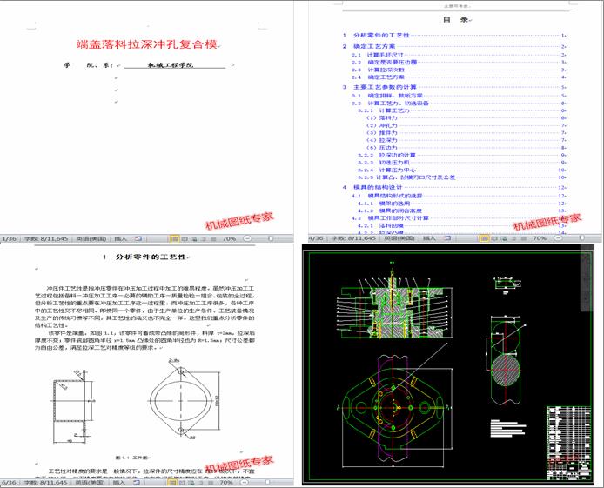Screen dimensions: 604x488
Task: Click word count 8/11,645 in the top-left status bar
Action: pyautogui.click(x=46, y=238)
